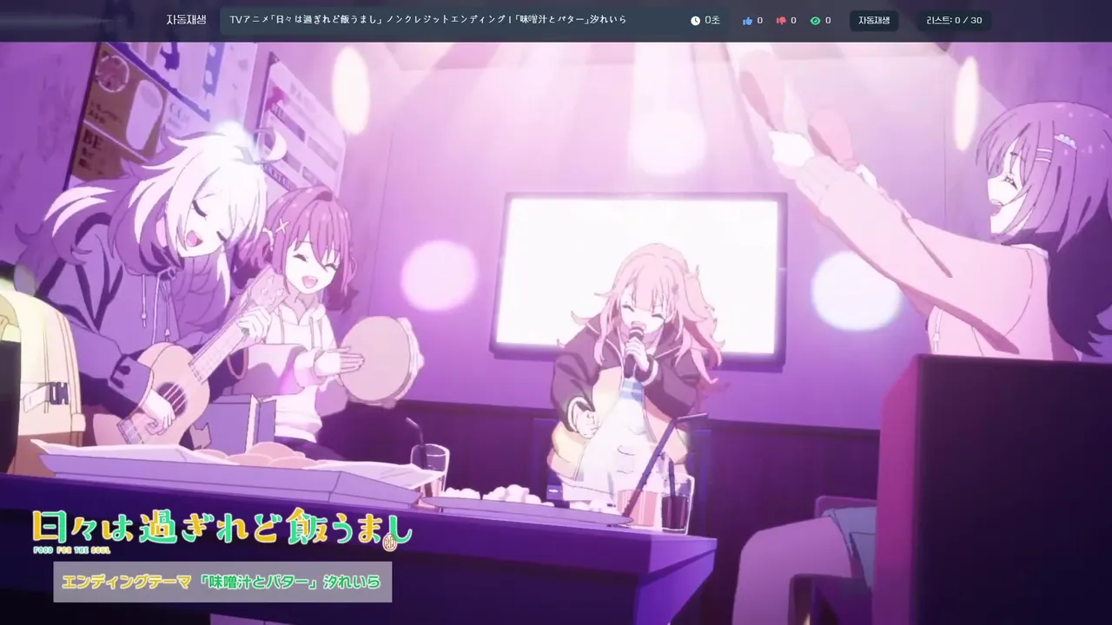Toggle the 자동재생 button beside the view count
This screenshot has height=625, width=1112.
[x=874, y=20]
